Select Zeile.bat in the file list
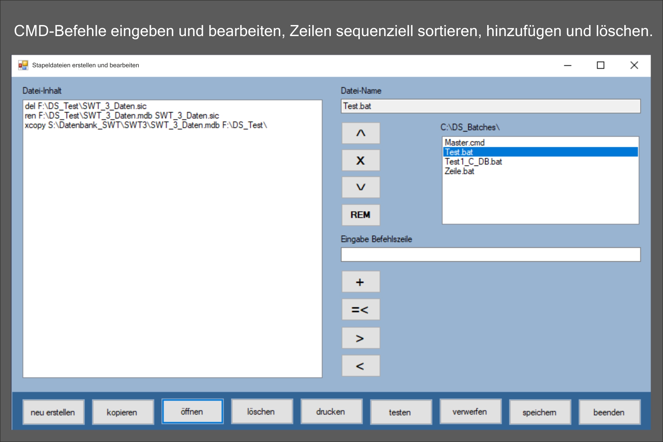The image size is (663, 442). [460, 171]
